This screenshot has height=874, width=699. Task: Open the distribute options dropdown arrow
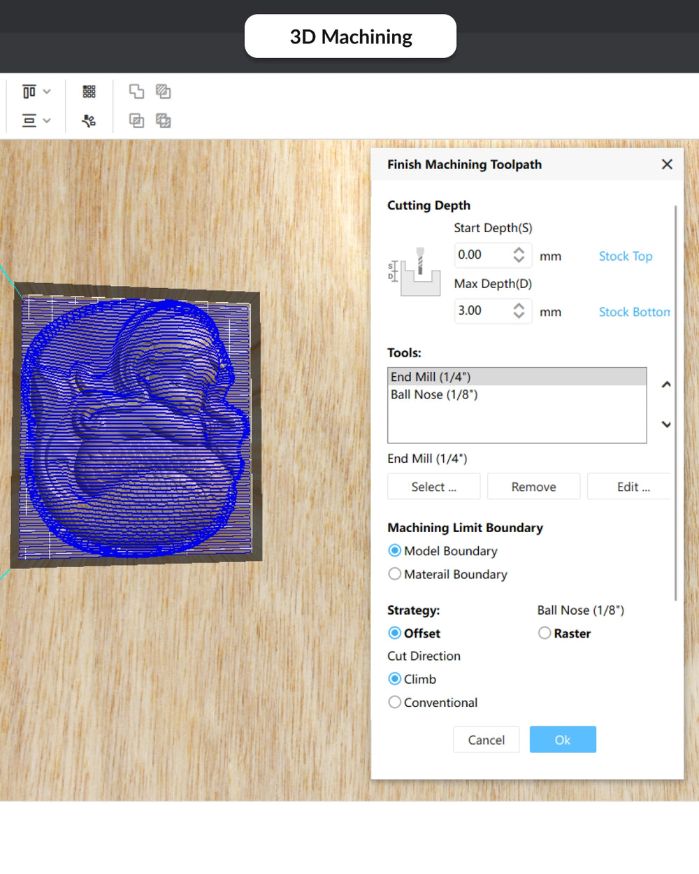pyautogui.click(x=47, y=121)
